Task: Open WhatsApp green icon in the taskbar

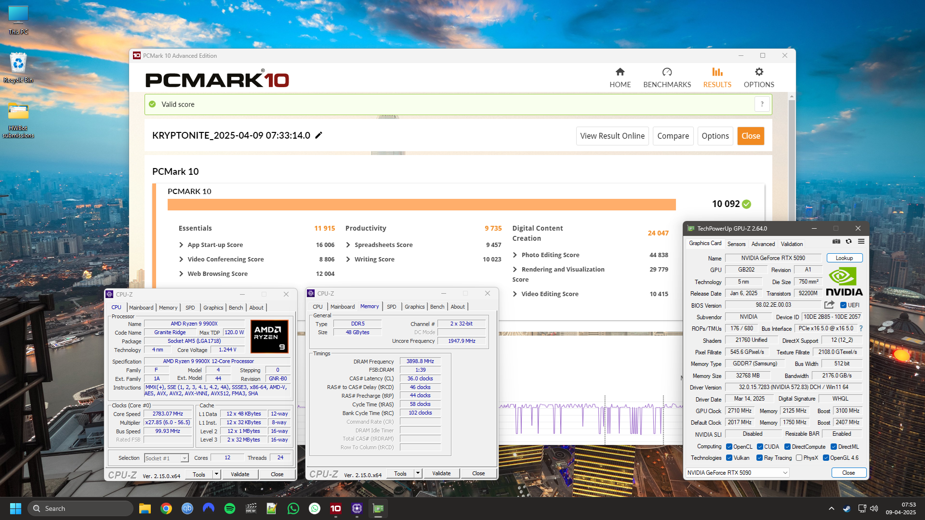Action: coord(293,508)
